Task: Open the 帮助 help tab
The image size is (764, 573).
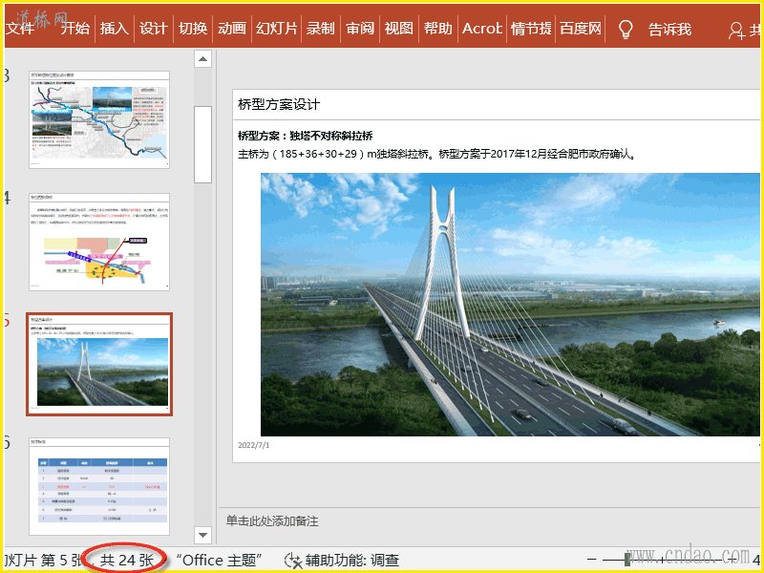Action: click(438, 29)
